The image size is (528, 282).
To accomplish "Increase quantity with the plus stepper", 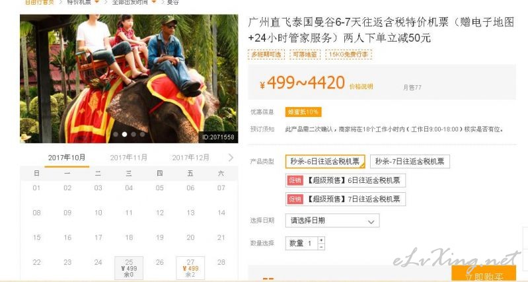I will (x=321, y=240).
